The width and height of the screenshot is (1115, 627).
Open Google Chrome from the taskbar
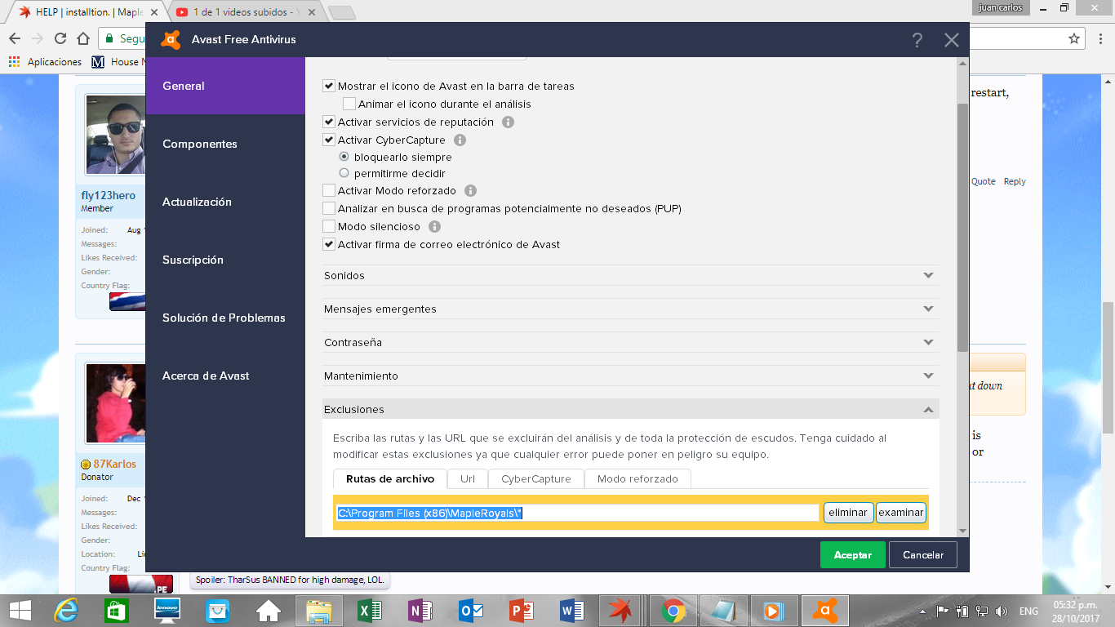(x=673, y=611)
